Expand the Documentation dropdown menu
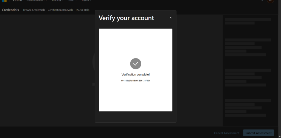 (36, 1)
